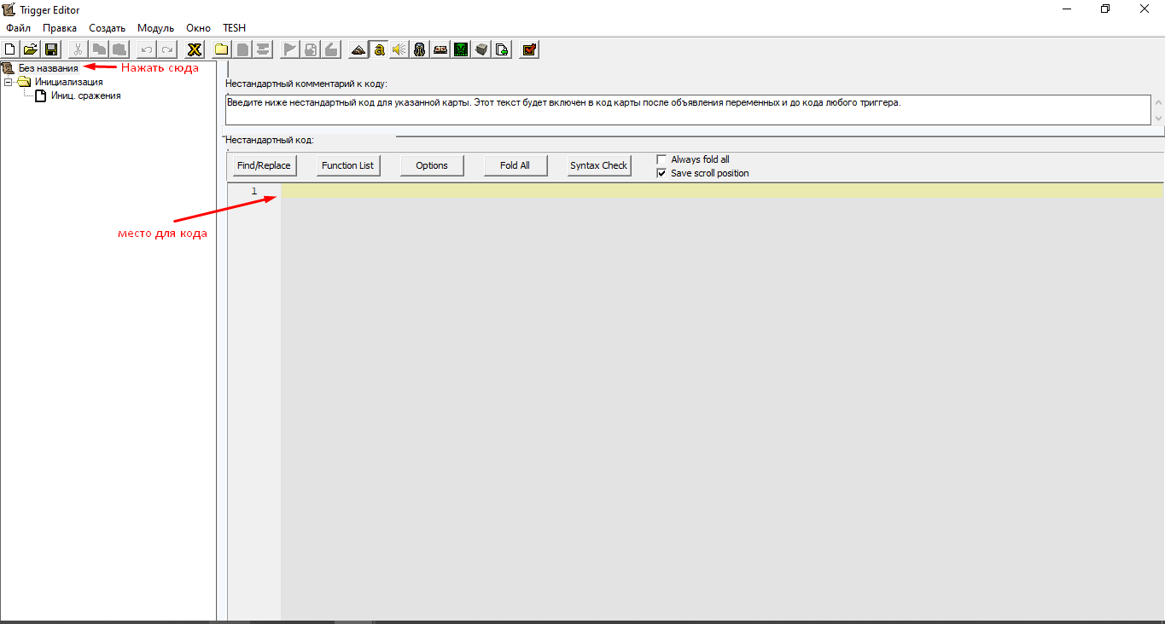The image size is (1165, 624).
Task: Click the Options button
Action: pos(432,165)
